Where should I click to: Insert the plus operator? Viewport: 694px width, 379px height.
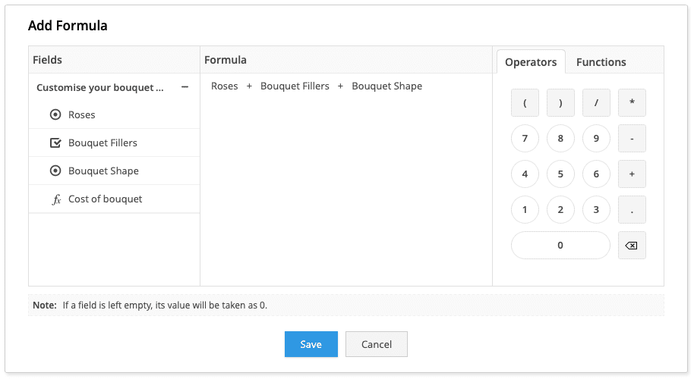click(632, 174)
